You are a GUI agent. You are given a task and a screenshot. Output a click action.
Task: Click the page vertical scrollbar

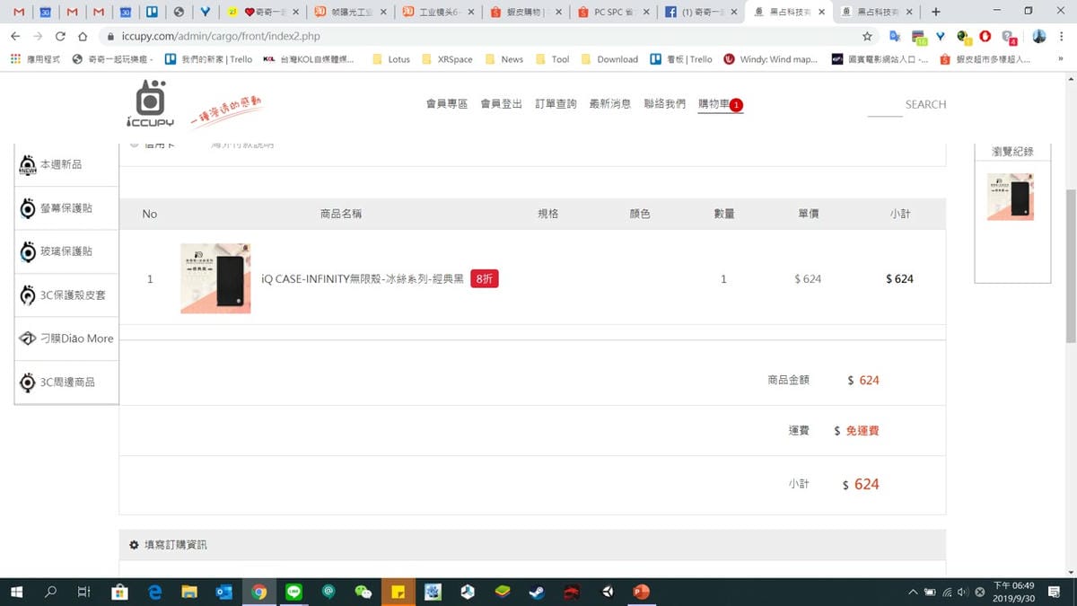(1070, 266)
